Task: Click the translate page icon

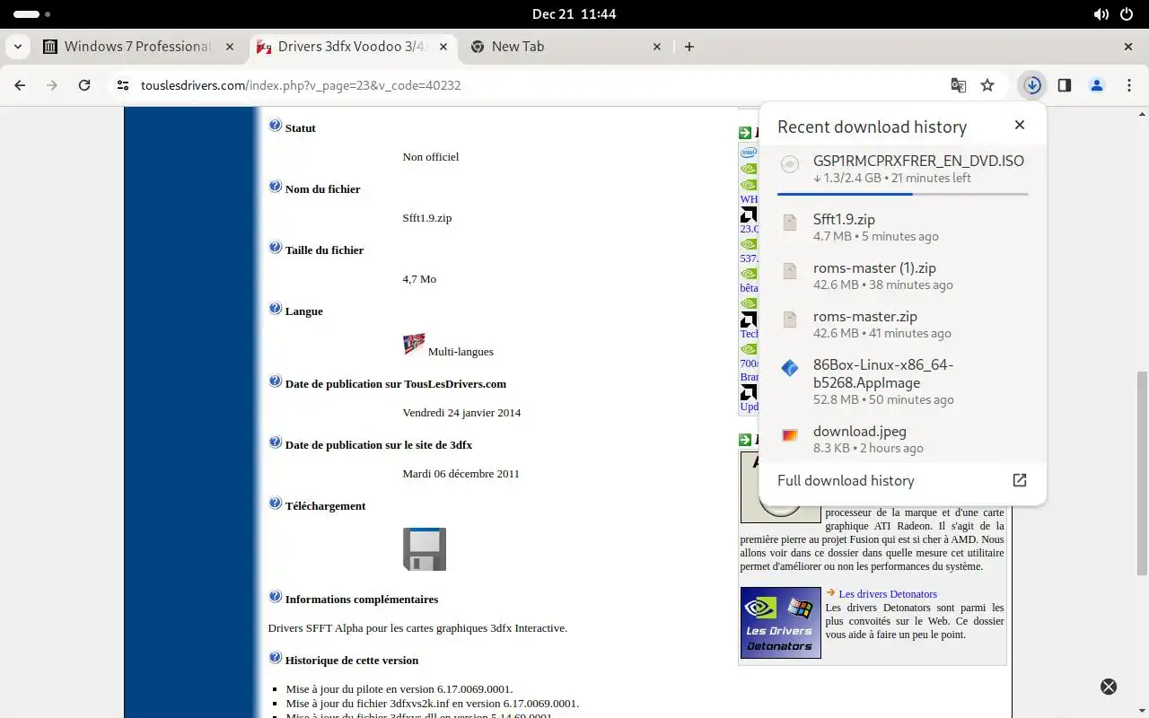Action: (959, 85)
